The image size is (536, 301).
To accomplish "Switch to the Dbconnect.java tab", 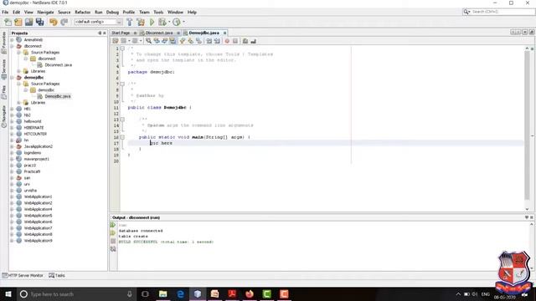I will coord(159,33).
